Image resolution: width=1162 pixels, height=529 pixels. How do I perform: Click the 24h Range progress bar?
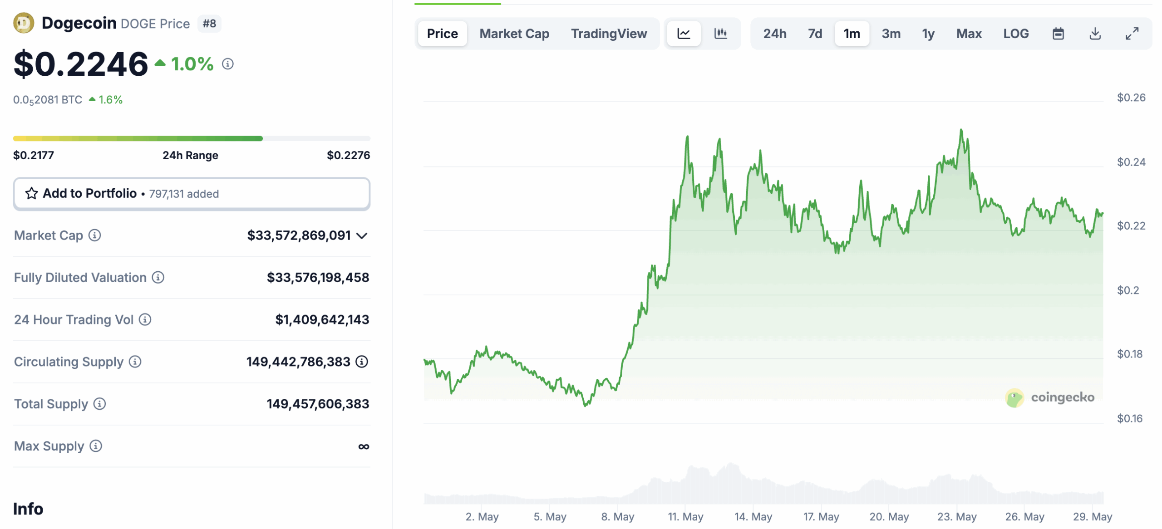coord(192,138)
